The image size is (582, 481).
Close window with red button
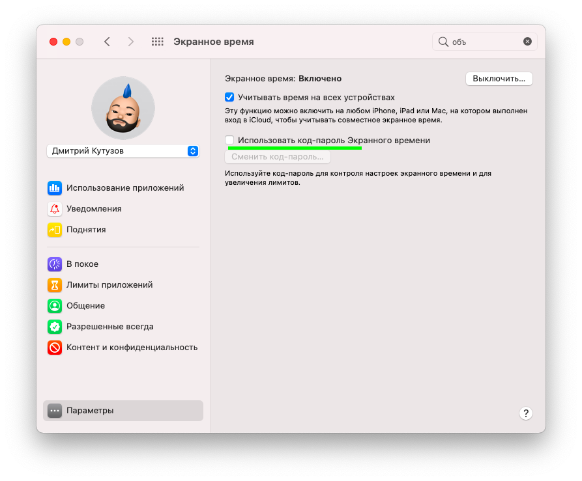53,42
